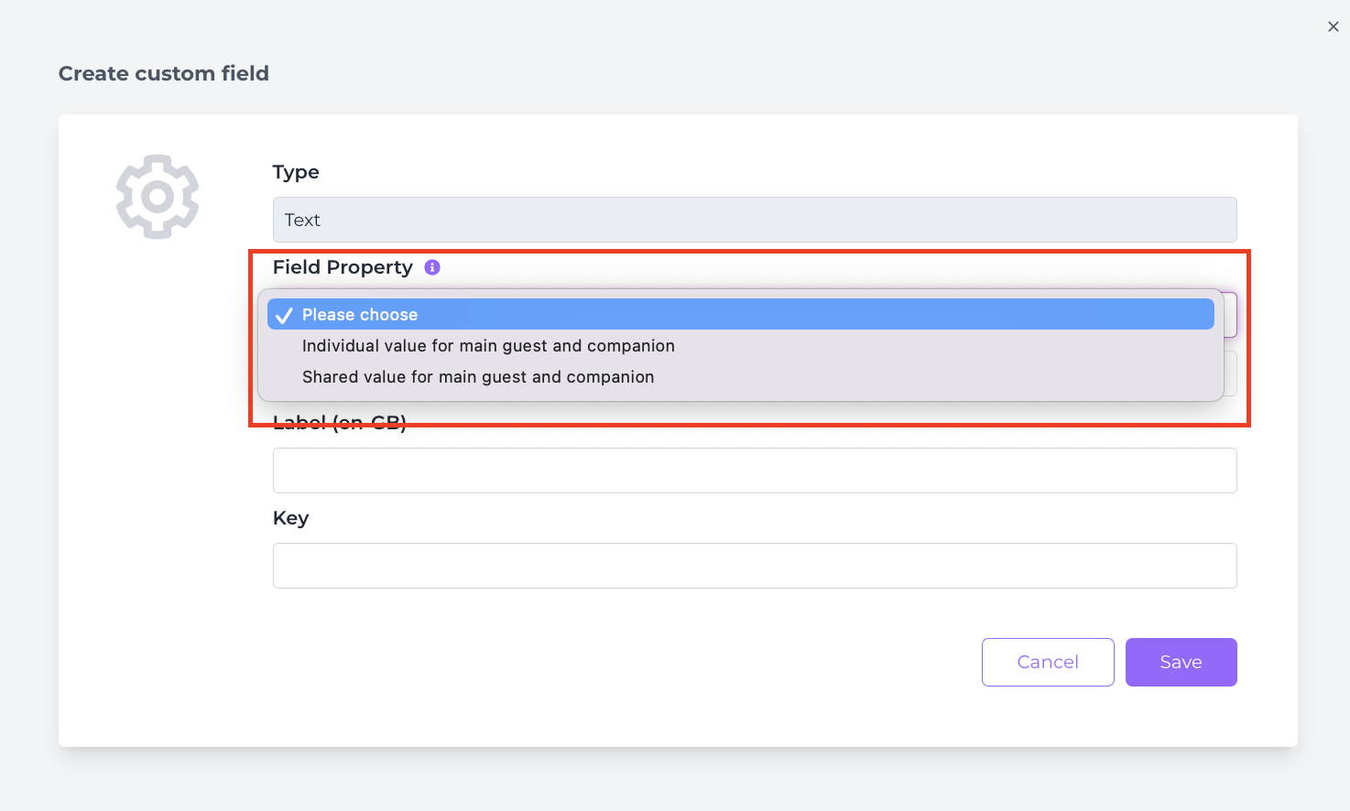
Task: Click the checkmark beside Please choose
Action: pyautogui.click(x=284, y=315)
